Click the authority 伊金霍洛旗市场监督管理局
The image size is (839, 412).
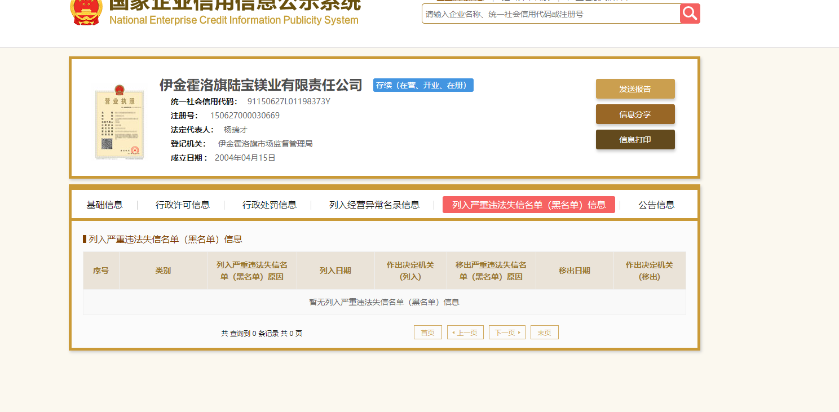pyautogui.click(x=266, y=144)
